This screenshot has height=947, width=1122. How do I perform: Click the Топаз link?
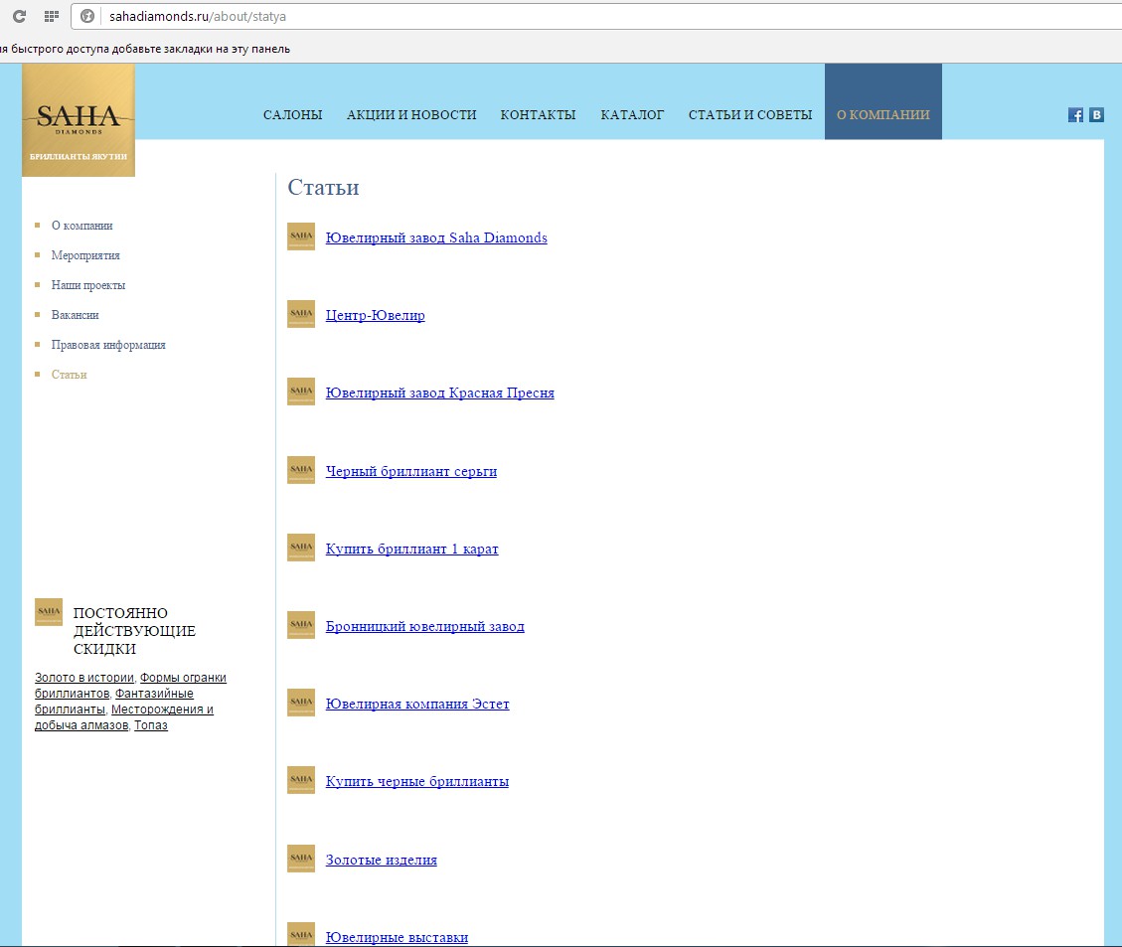[x=151, y=724]
